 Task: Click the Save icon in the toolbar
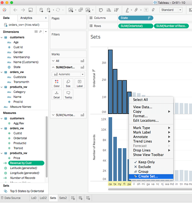point(31,10)
